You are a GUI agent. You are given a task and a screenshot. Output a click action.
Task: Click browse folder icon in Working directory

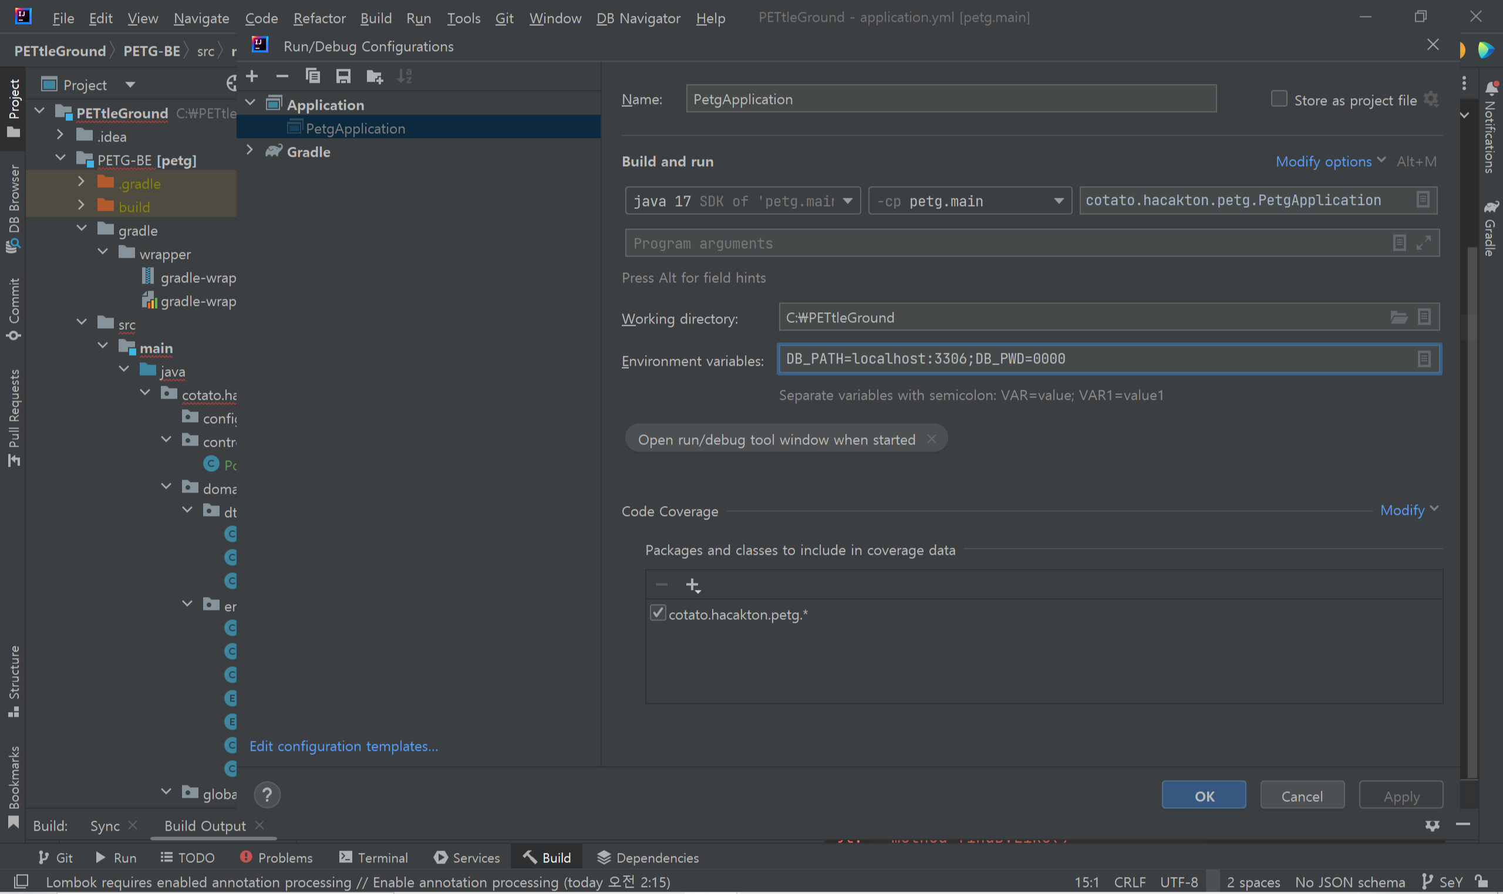pos(1398,318)
